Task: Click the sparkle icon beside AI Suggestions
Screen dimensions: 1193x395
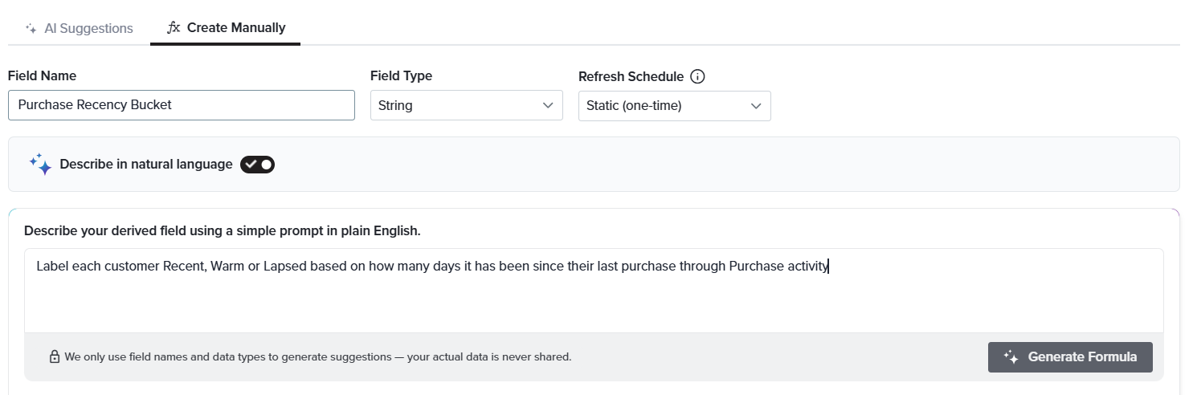Action: 31,28
